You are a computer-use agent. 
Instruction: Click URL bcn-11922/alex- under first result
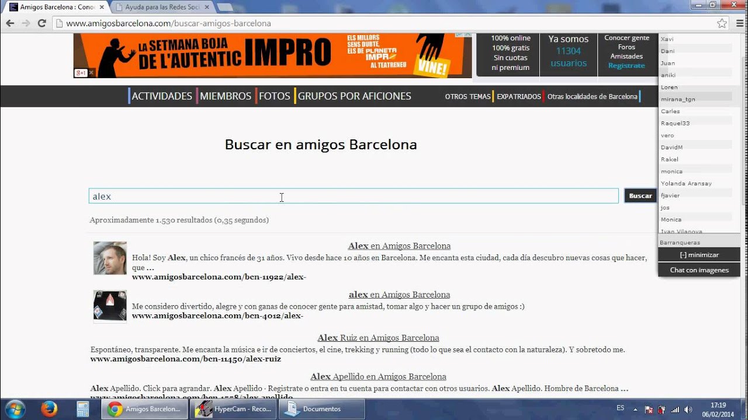pyautogui.click(x=219, y=277)
